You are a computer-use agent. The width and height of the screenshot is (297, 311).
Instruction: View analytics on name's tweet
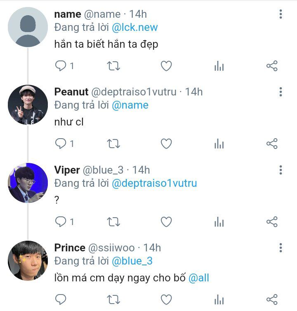coord(219,66)
